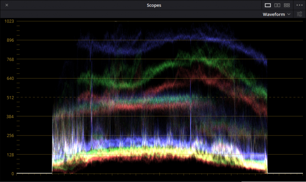Image resolution: width=306 pixels, height=182 pixels.
Task: Click the 896 scale label
Action: 10,40
